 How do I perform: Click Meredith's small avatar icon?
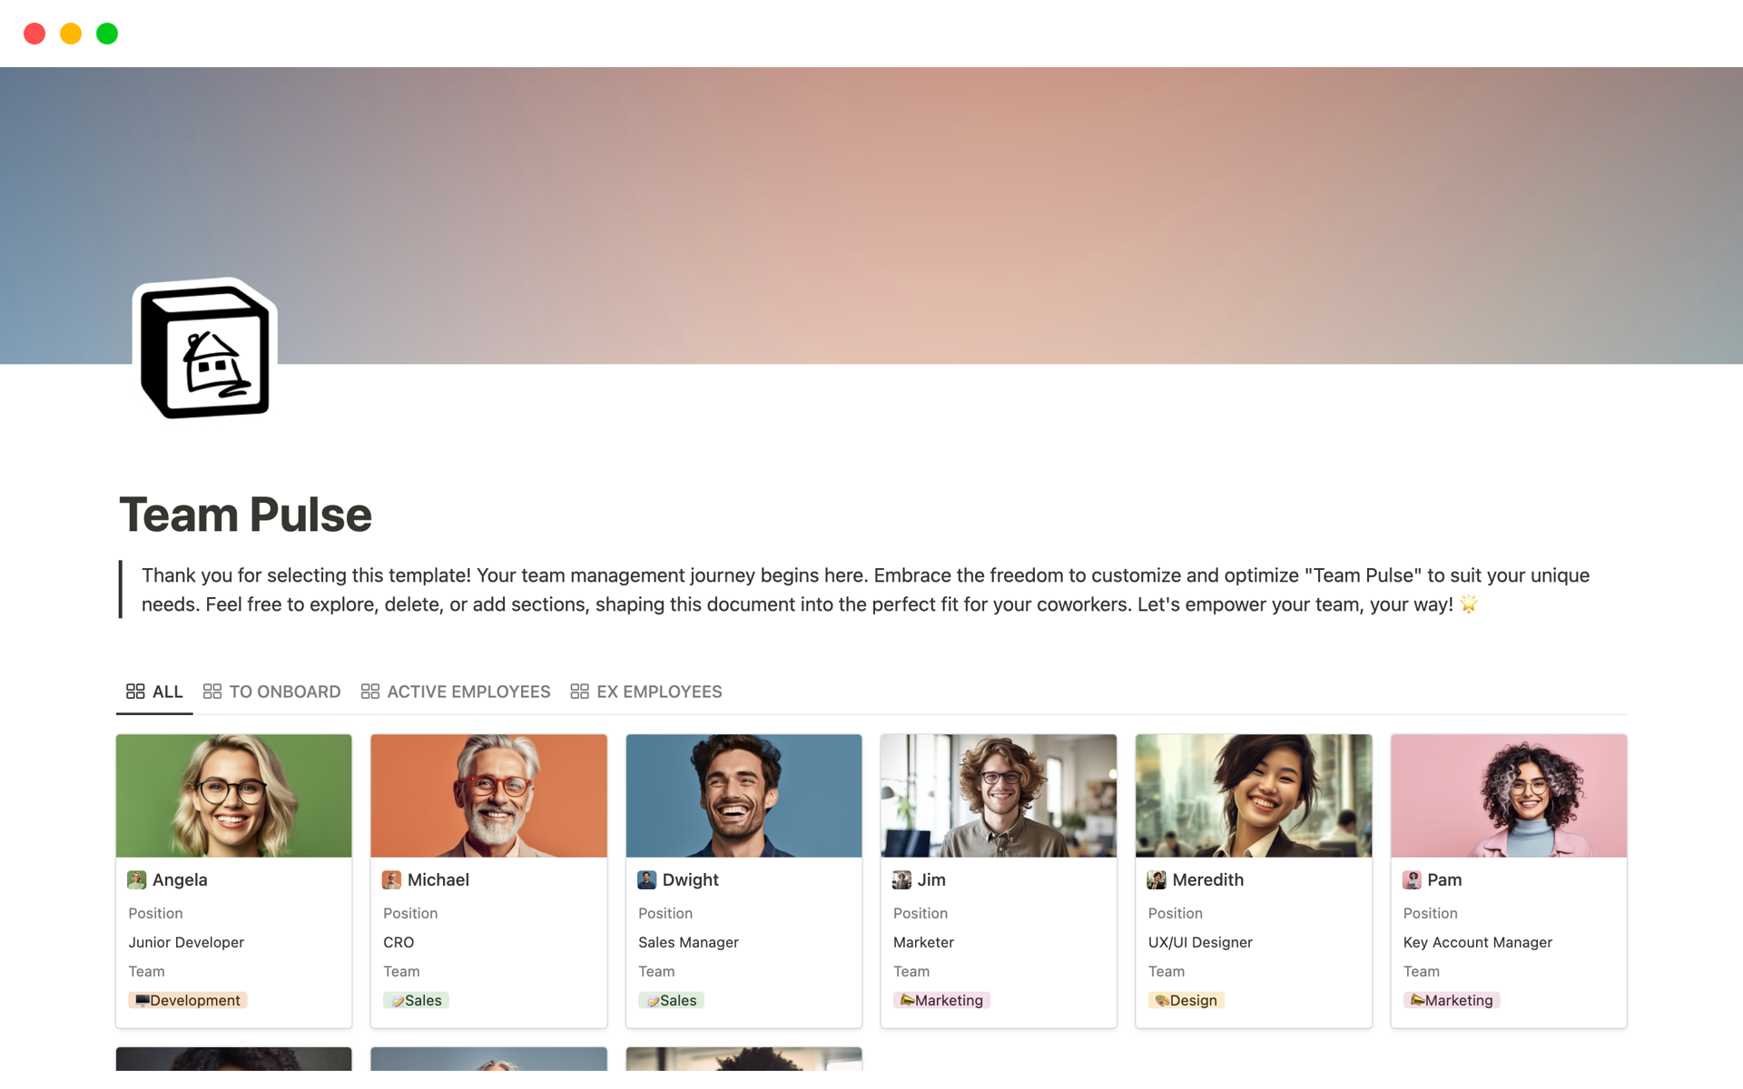click(x=1156, y=879)
